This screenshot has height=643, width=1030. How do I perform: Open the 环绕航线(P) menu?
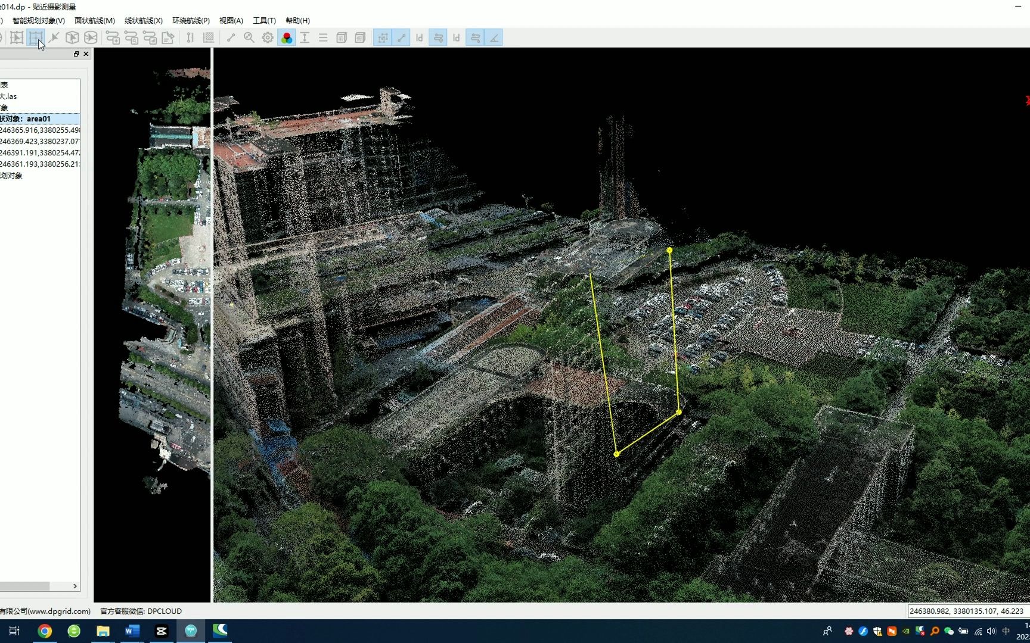click(191, 20)
